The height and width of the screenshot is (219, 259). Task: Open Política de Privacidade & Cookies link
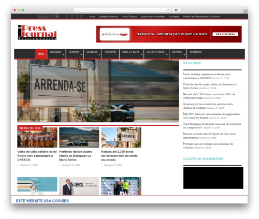202,17
